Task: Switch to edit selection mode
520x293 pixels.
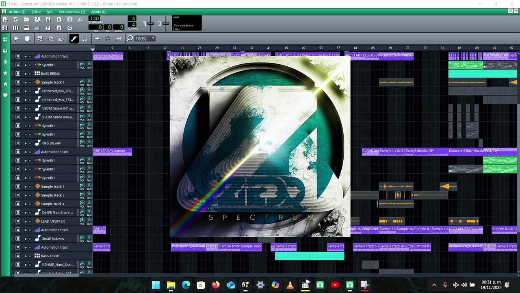Action: point(84,39)
